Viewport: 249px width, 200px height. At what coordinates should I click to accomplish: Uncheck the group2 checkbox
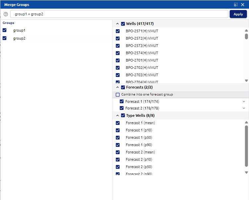coord(4,38)
